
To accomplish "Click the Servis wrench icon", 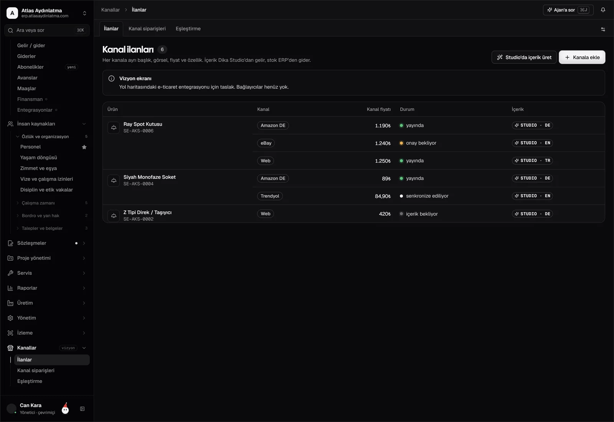I will (x=10, y=273).
